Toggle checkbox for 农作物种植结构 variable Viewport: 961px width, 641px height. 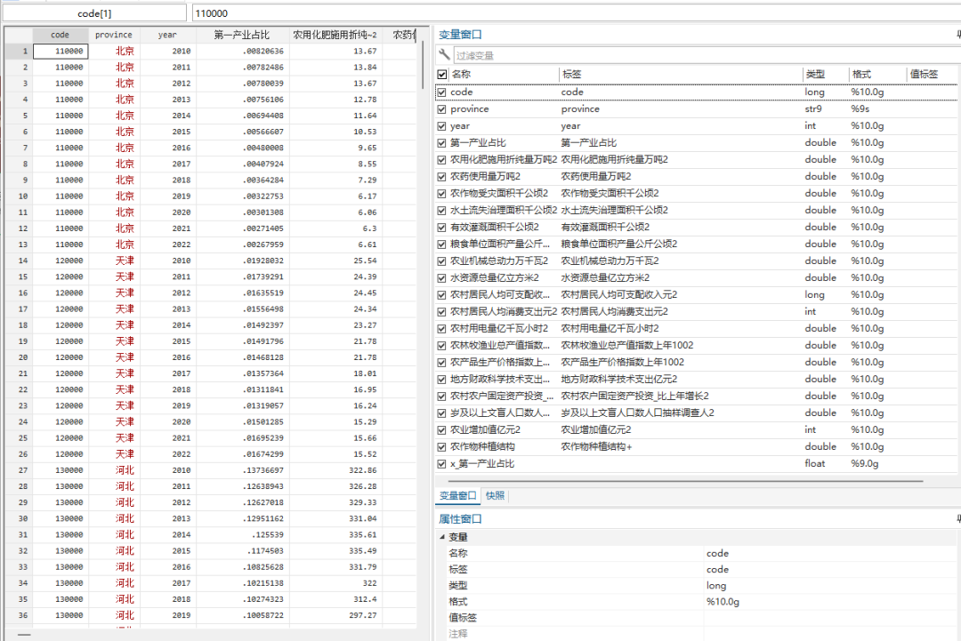(442, 447)
